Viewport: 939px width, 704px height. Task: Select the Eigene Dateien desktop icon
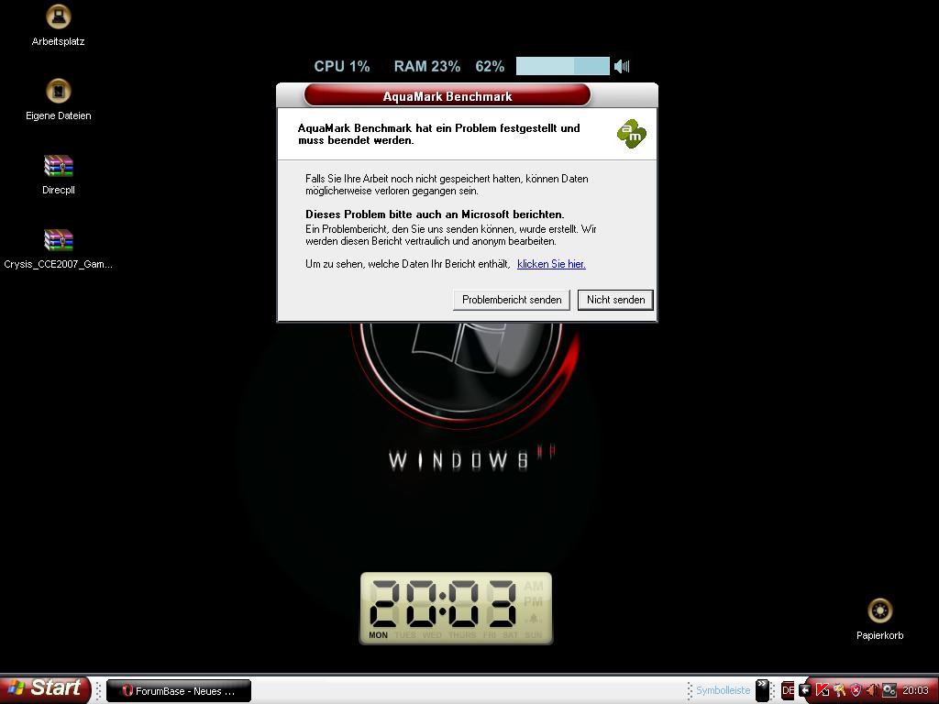click(x=58, y=99)
